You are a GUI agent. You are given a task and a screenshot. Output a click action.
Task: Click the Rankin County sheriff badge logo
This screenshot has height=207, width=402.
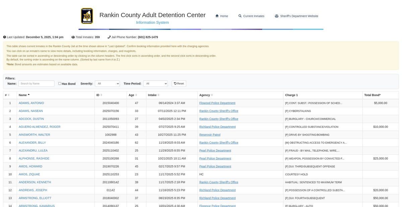tap(87, 16)
